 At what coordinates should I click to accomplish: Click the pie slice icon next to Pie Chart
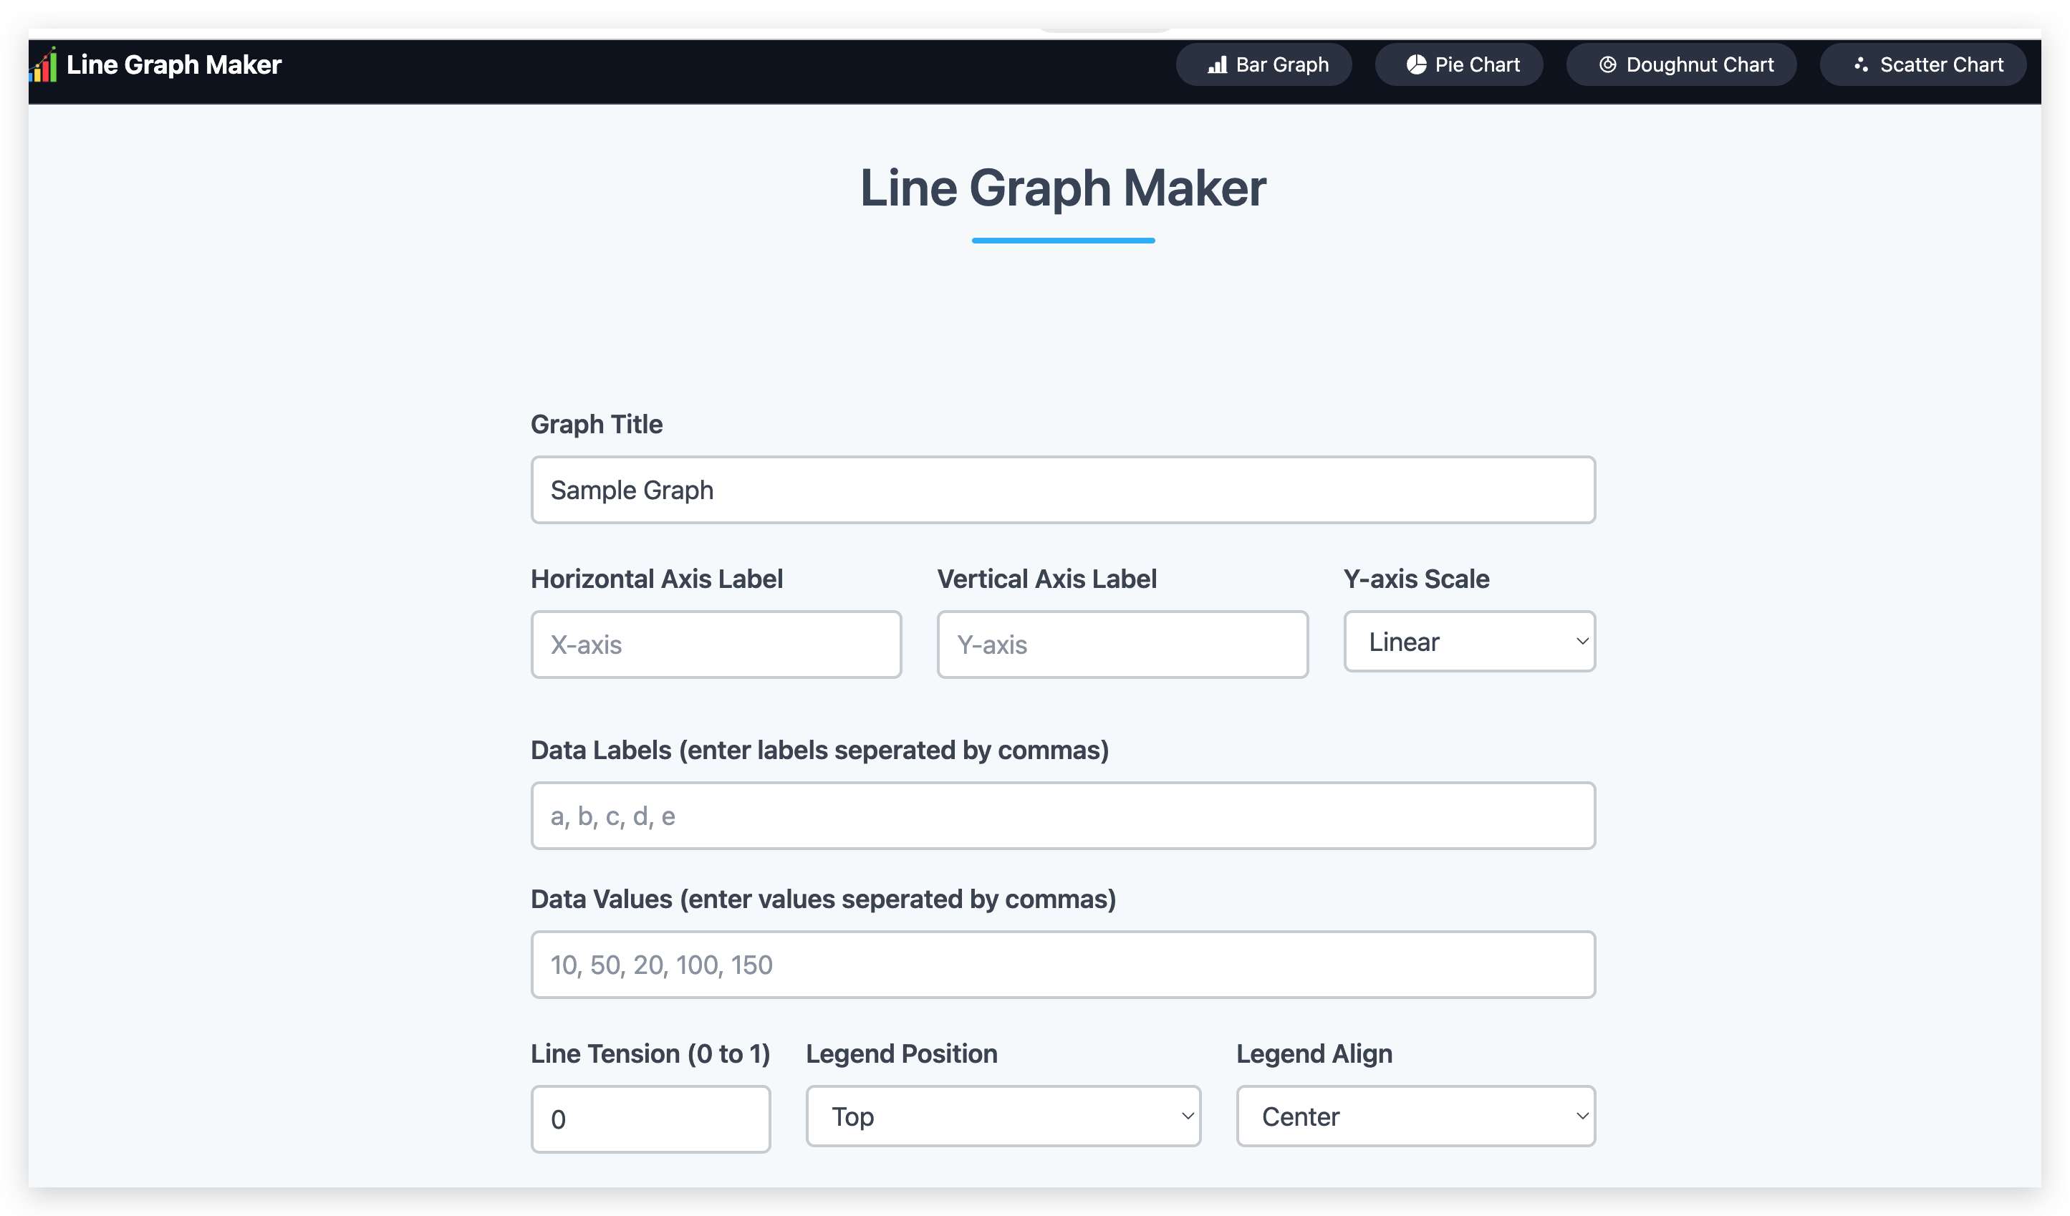click(x=1412, y=64)
